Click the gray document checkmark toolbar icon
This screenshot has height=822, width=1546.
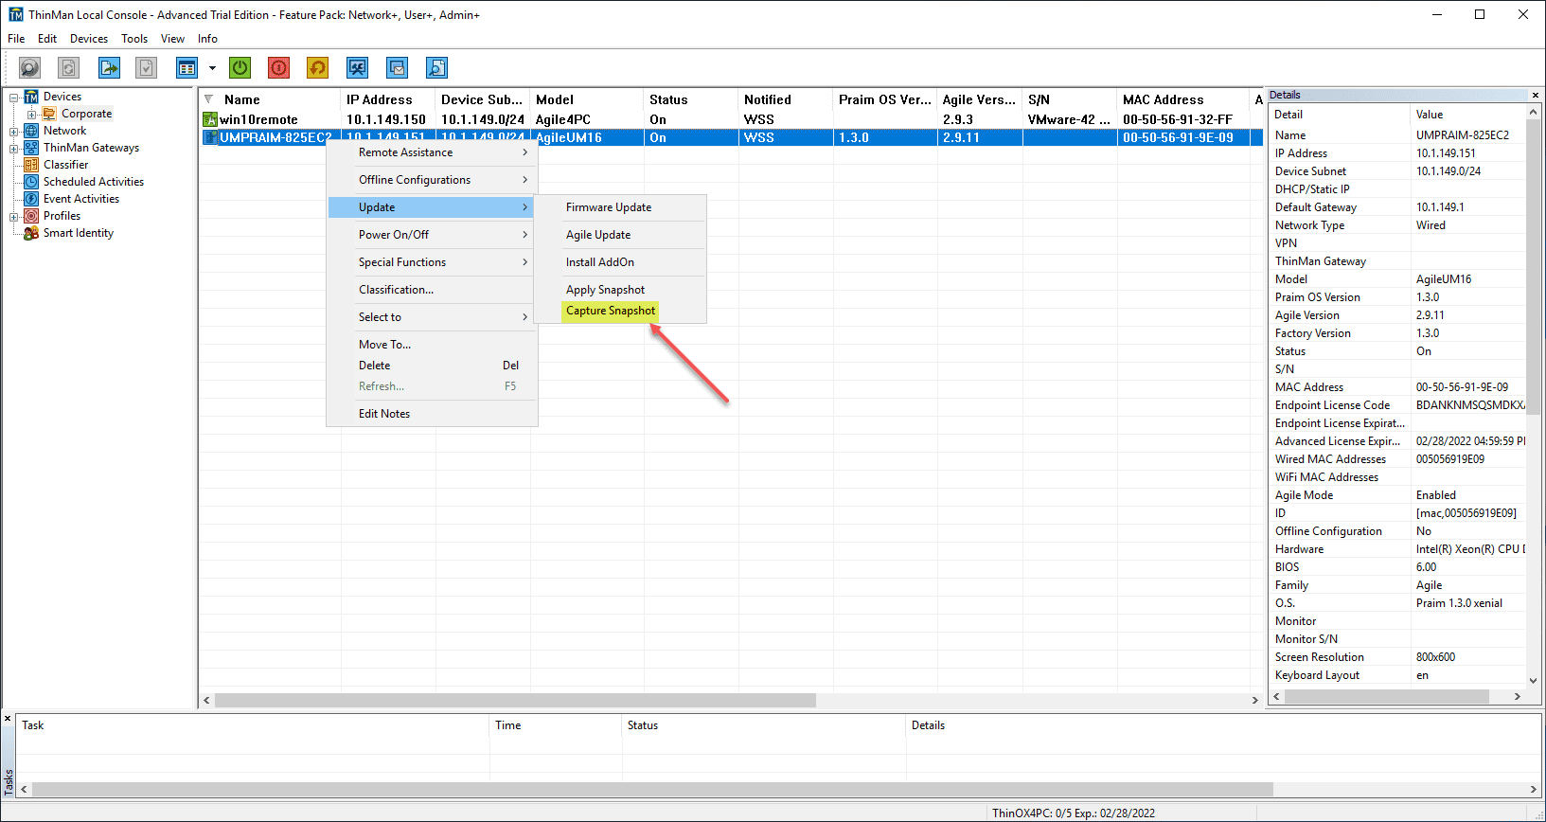pos(146,68)
